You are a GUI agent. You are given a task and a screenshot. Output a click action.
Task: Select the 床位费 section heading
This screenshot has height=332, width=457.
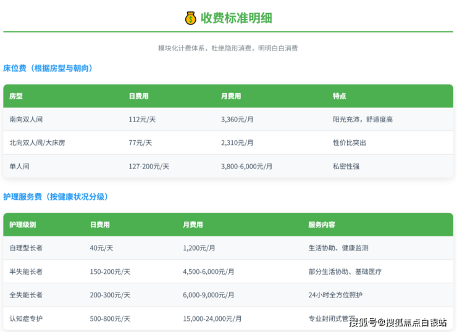tap(49, 68)
